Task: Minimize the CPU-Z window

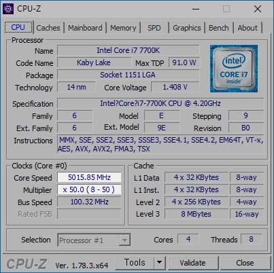Action: coord(196,9)
